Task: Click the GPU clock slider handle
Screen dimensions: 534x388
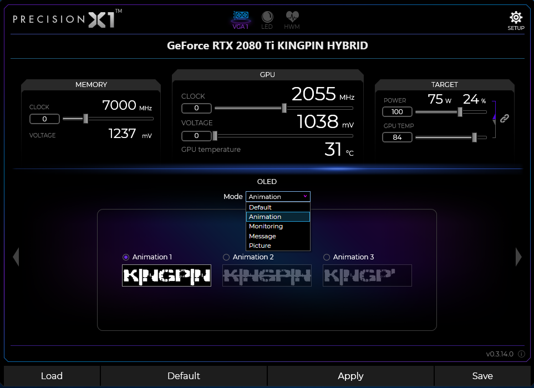Action: [x=284, y=108]
